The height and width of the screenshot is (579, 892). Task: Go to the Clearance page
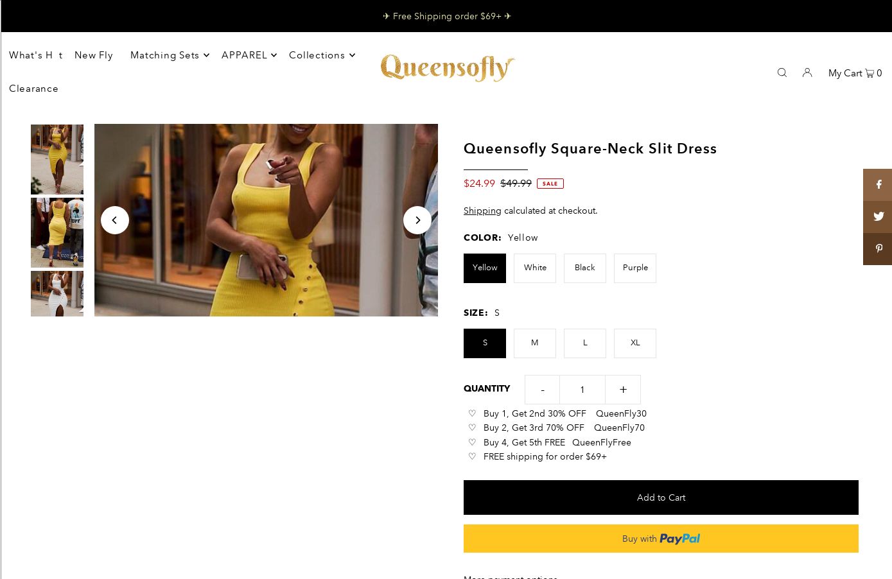click(x=33, y=89)
